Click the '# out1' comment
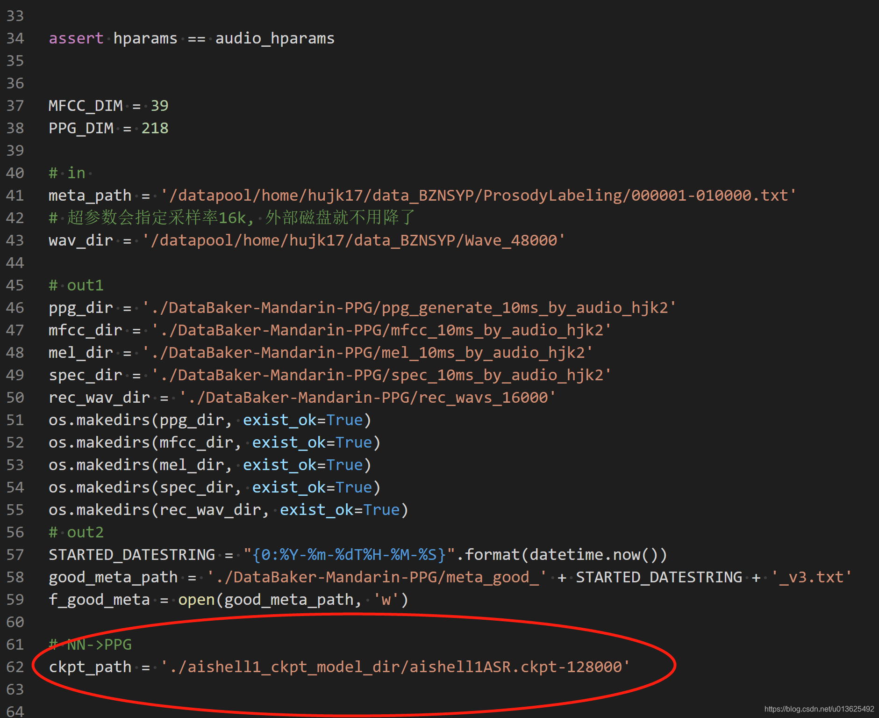Screen dimensions: 879x718 coord(76,285)
